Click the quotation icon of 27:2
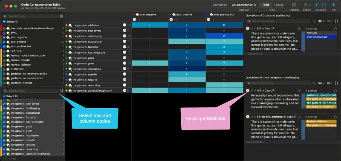 coord(248,29)
